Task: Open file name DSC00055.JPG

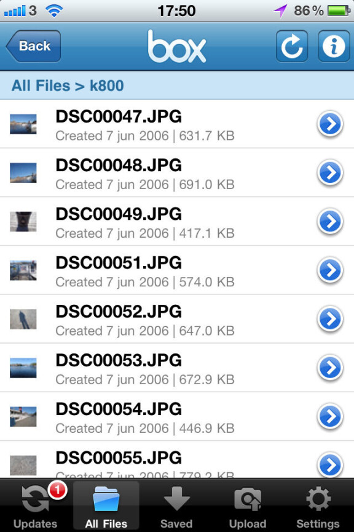Action: (x=119, y=457)
